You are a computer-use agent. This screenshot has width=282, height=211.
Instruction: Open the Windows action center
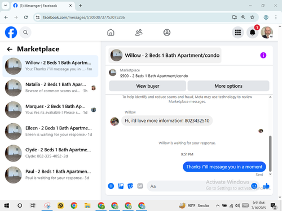click(x=273, y=206)
